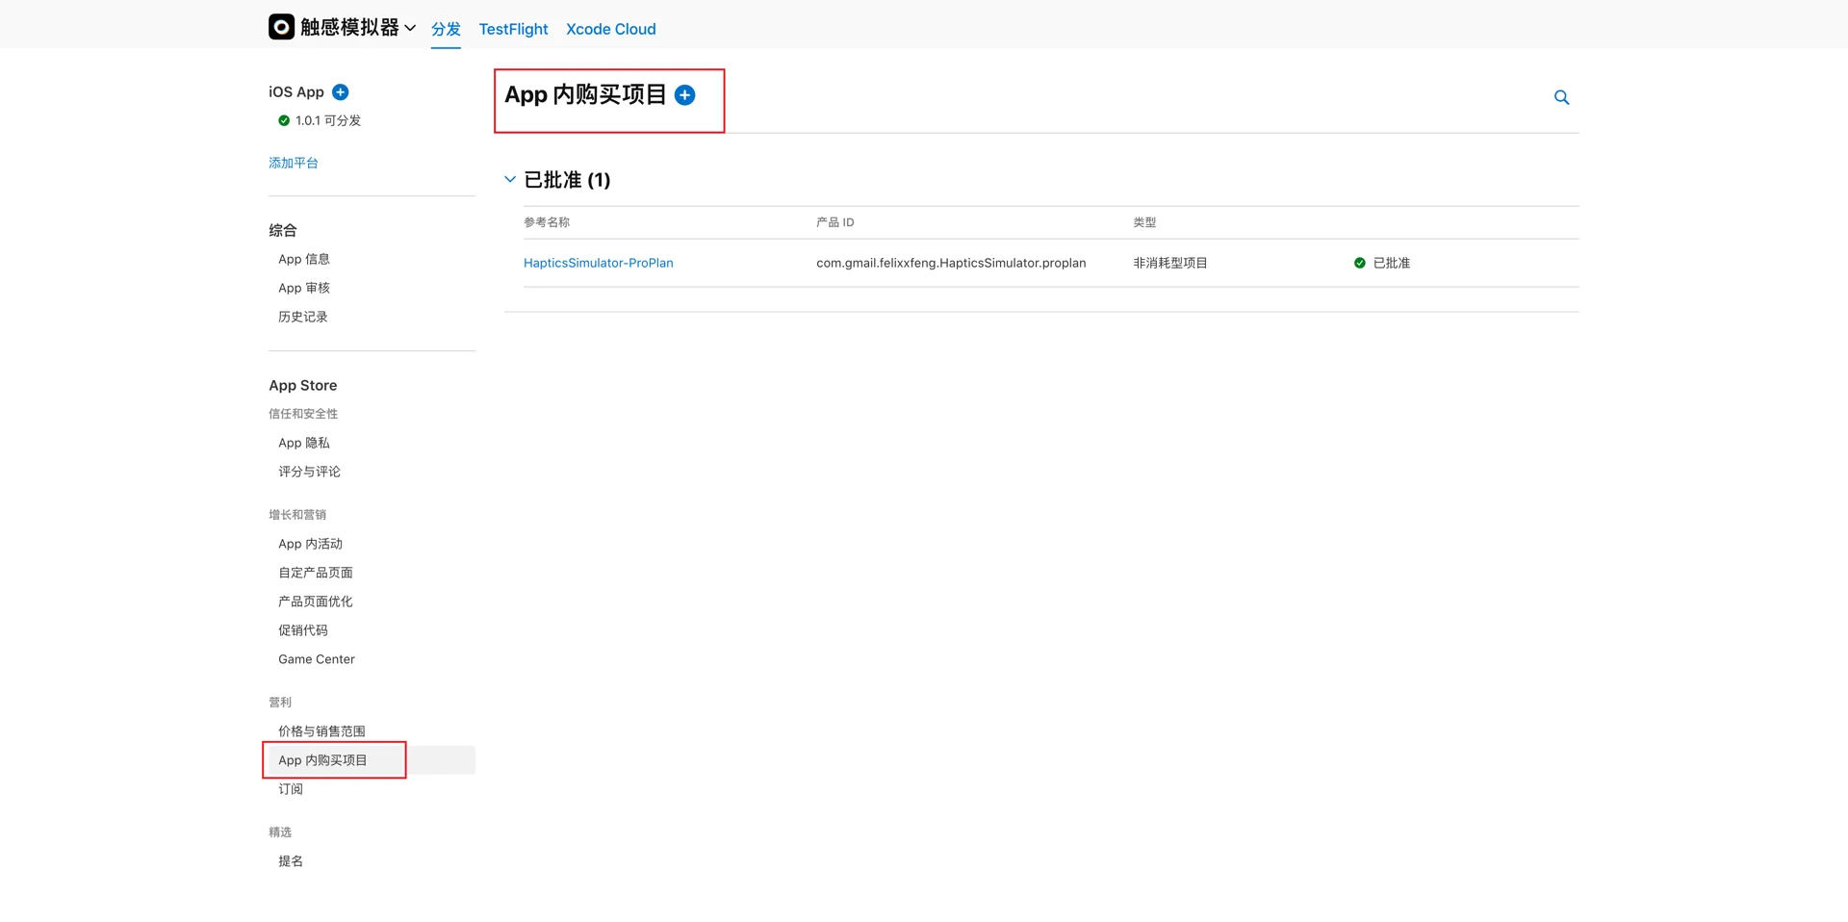Image resolution: width=1848 pixels, height=922 pixels.
Task: Open the 触感模拟器 app switcher dropdown
Action: click(x=410, y=28)
